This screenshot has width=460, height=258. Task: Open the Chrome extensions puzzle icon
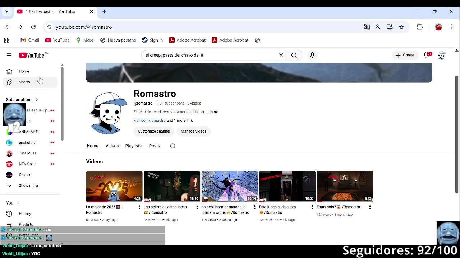(x=420, y=27)
